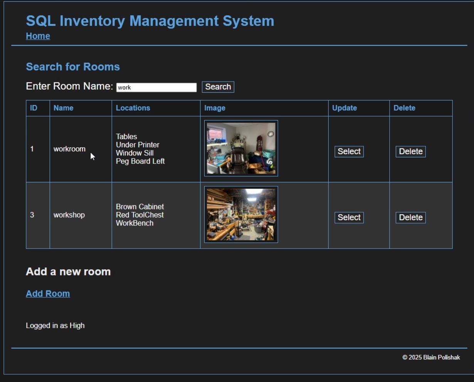
Task: Click the Enter Room Name text field
Action: (156, 88)
